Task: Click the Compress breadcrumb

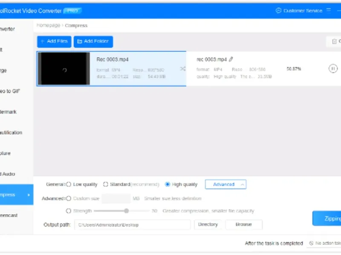Action: (x=76, y=25)
